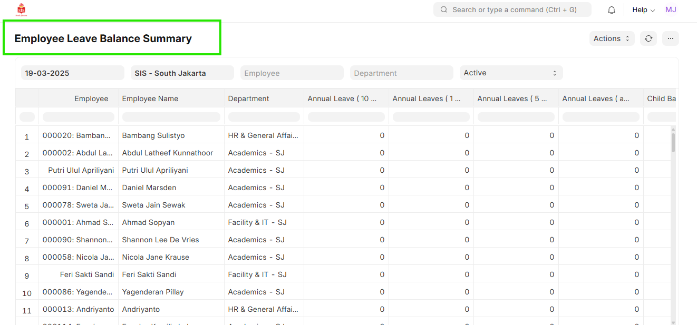The image size is (697, 325).
Task: Click filter box under Employee Name column
Action: pyautogui.click(x=171, y=117)
